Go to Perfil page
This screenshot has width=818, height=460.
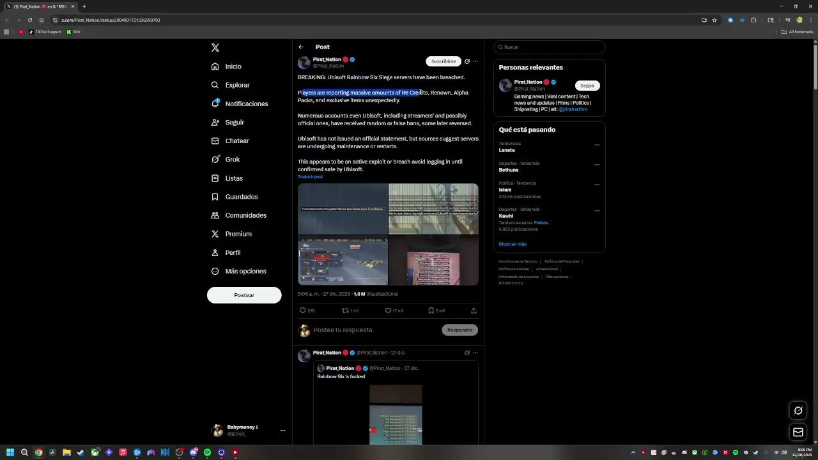pyautogui.click(x=226, y=252)
